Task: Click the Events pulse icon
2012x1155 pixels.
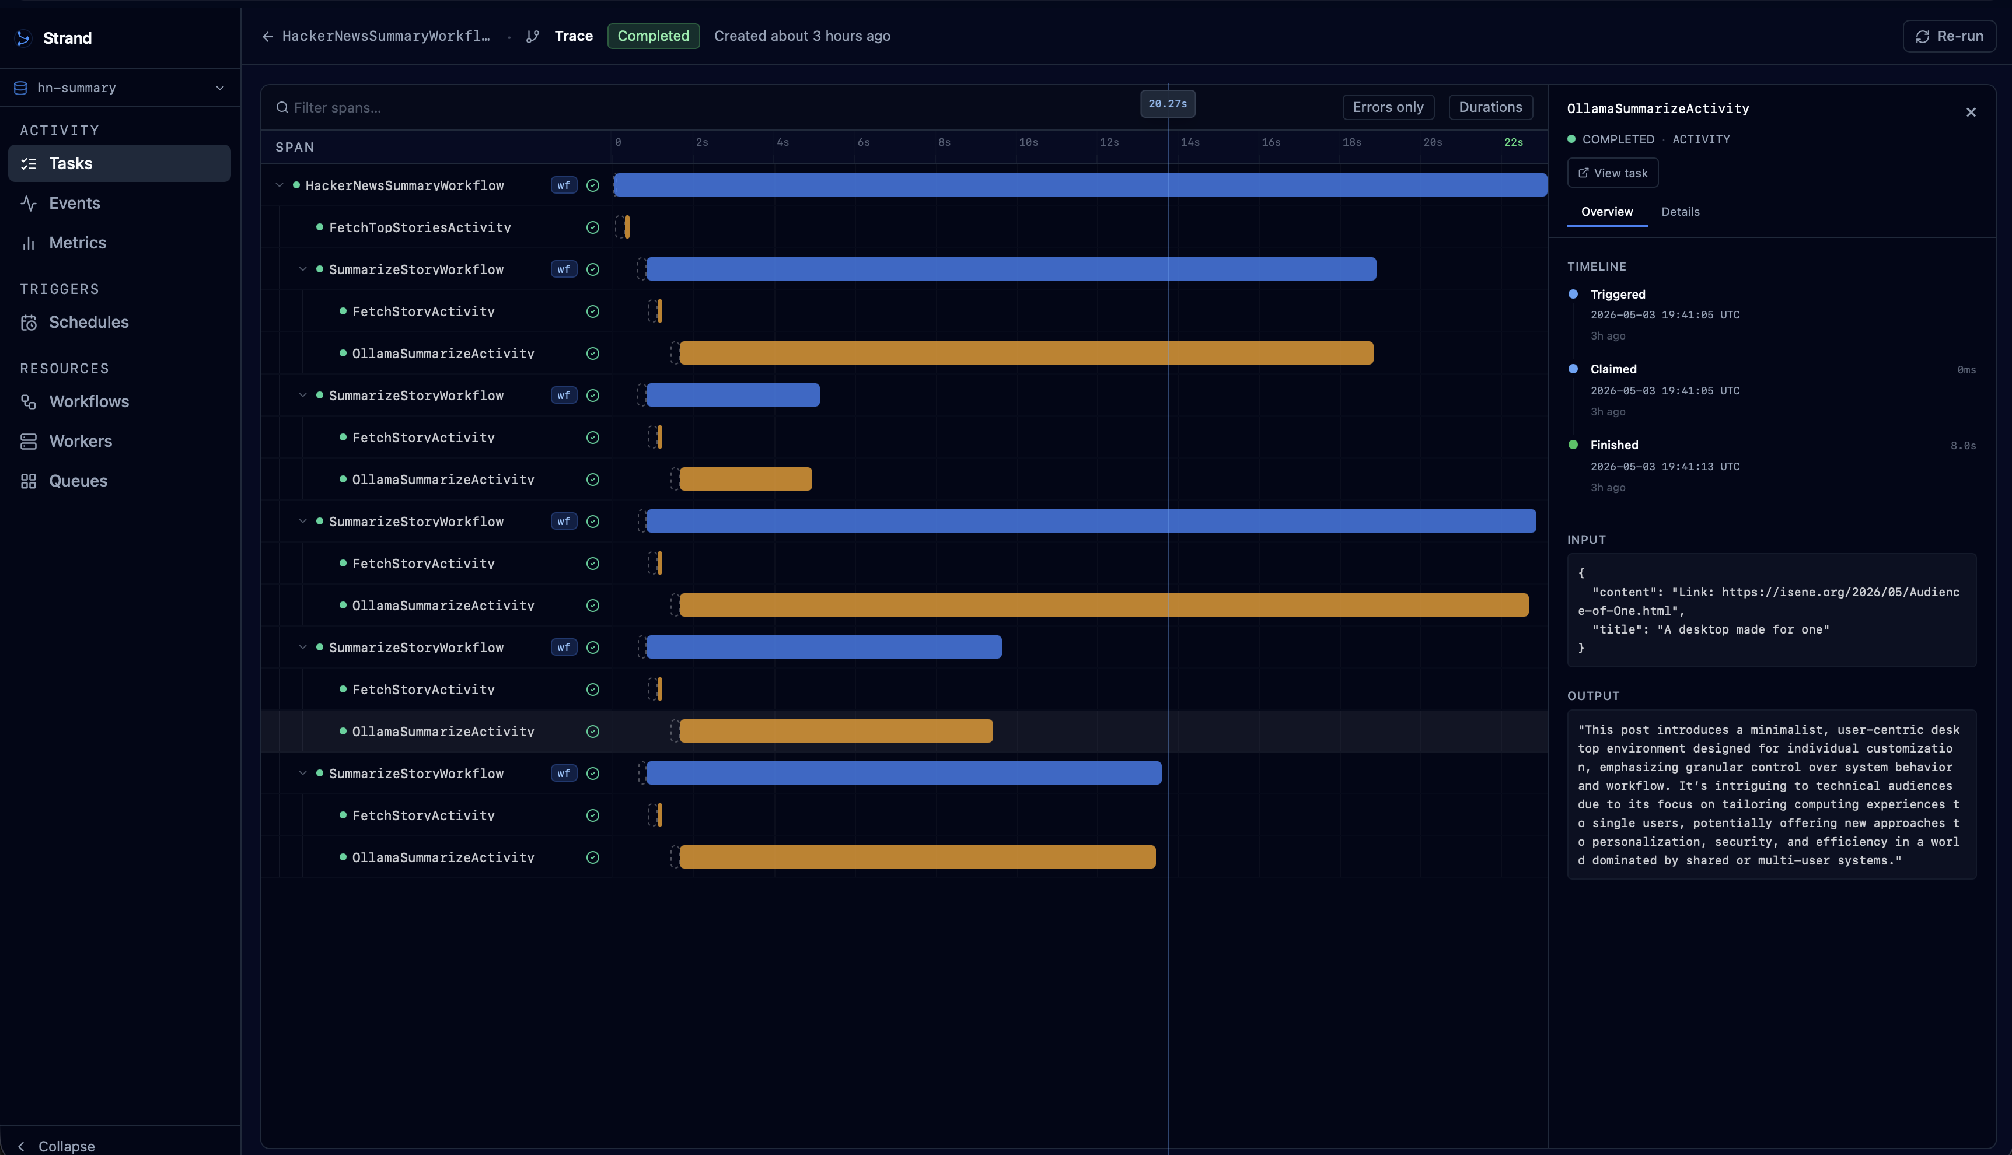Action: (x=29, y=203)
